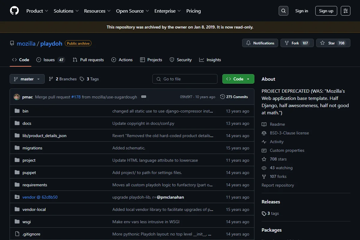This screenshot has width=360, height=240.
Task: Expand the master branch dropdown
Action: pyautogui.click(x=27, y=79)
